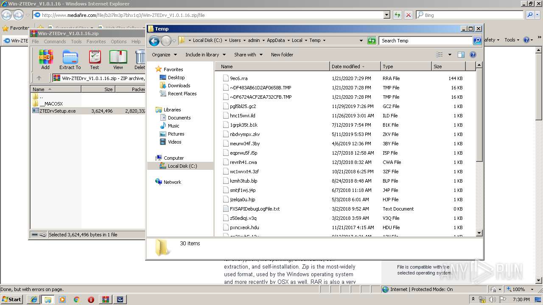543x305 pixels.
Task: Click the Bing search box
Action: coord(470,15)
